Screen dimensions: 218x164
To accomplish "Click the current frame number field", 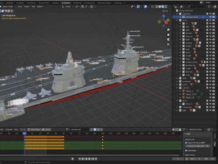I will click(178, 159).
